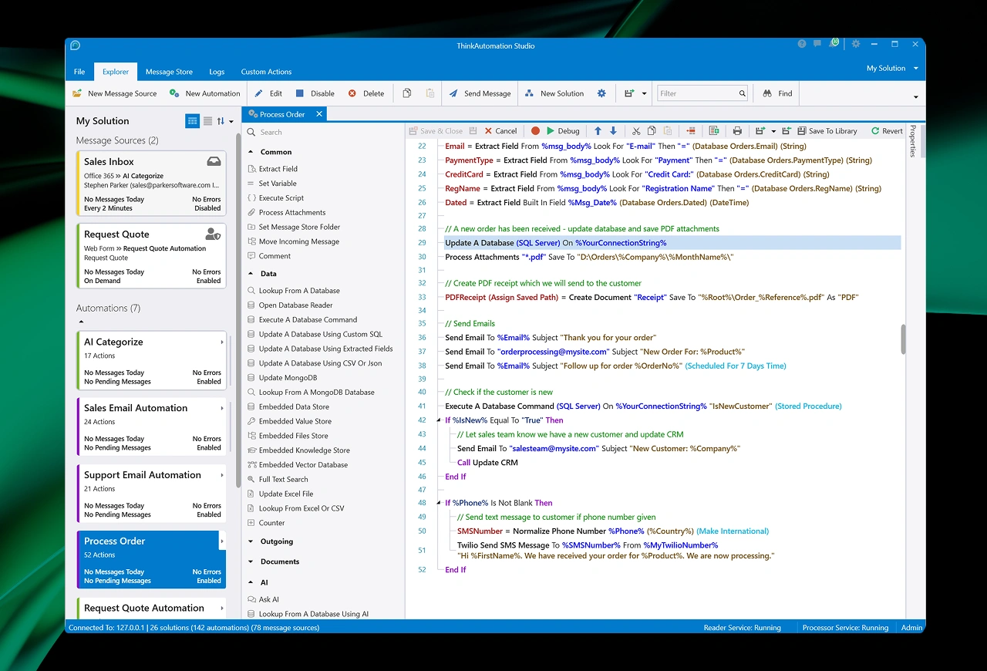Open the My Solution dropdown in title area

(892, 69)
